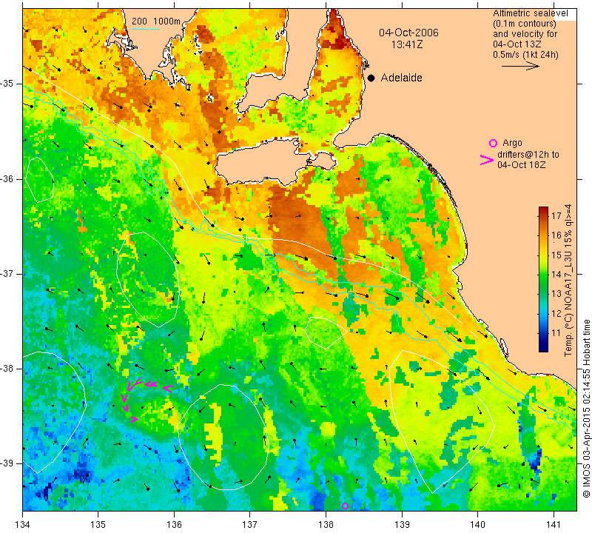Click the '13:41Z' time text
This screenshot has height=533, width=592.
pyautogui.click(x=406, y=44)
